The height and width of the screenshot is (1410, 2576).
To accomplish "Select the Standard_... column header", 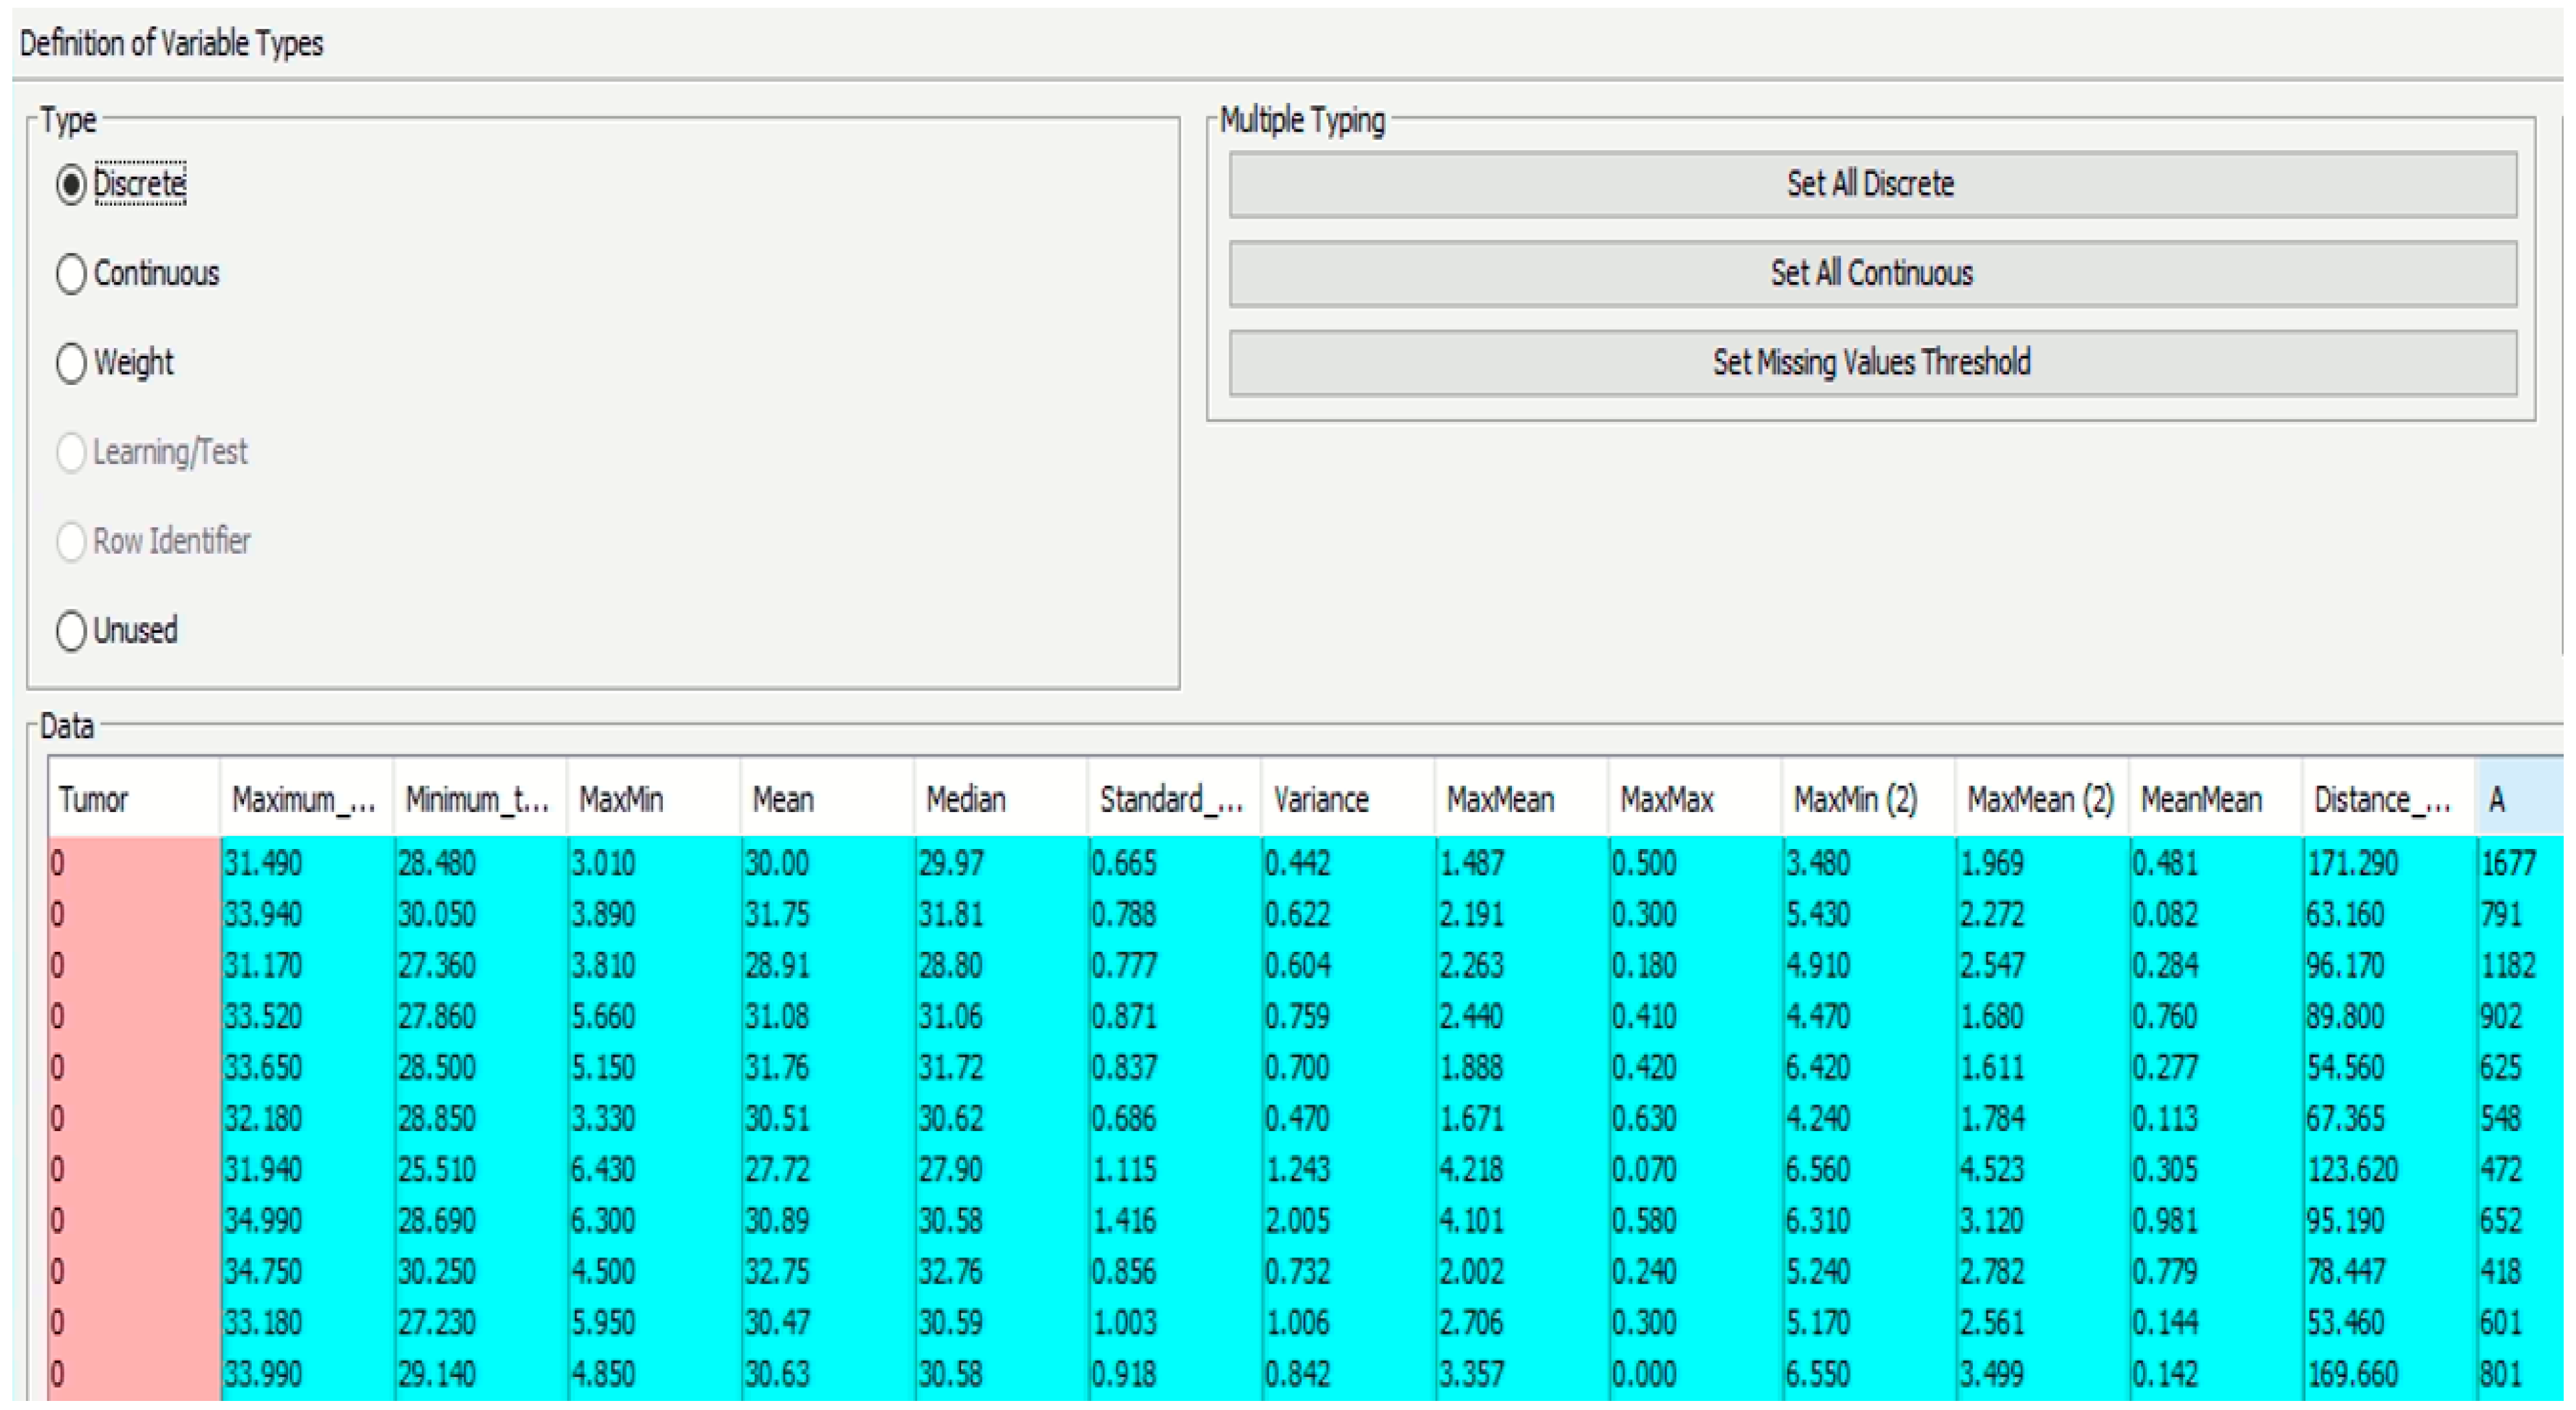I will (1172, 799).
